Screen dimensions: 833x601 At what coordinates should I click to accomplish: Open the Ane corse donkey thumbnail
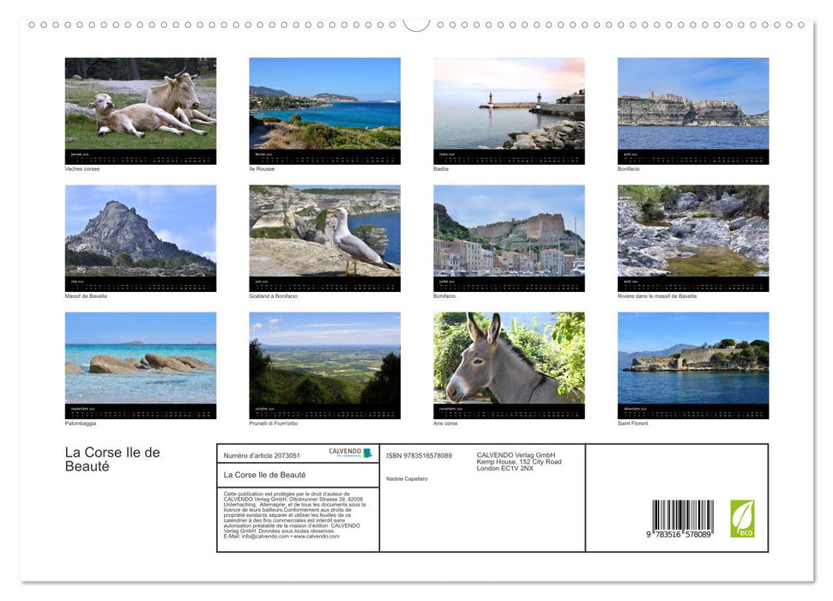(509, 361)
